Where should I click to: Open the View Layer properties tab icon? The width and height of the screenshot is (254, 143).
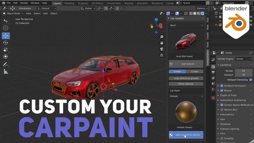[x=213, y=78]
